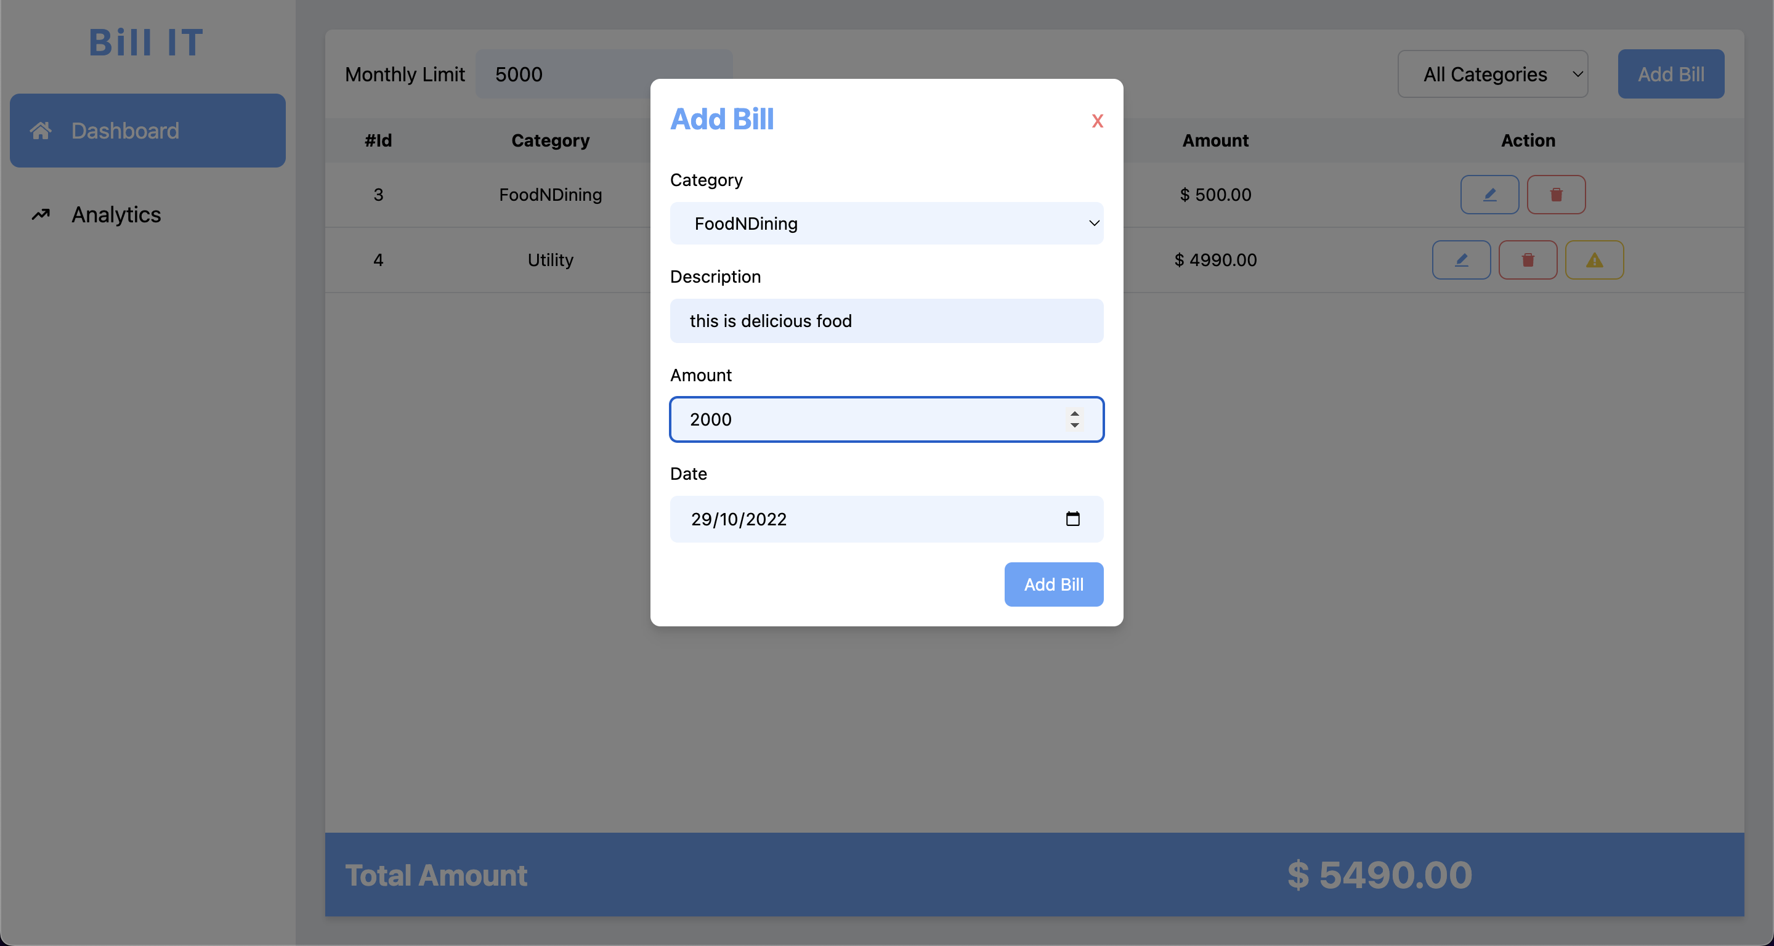Increase Amount using the up stepper arrow
The image size is (1774, 946).
pyautogui.click(x=1074, y=413)
